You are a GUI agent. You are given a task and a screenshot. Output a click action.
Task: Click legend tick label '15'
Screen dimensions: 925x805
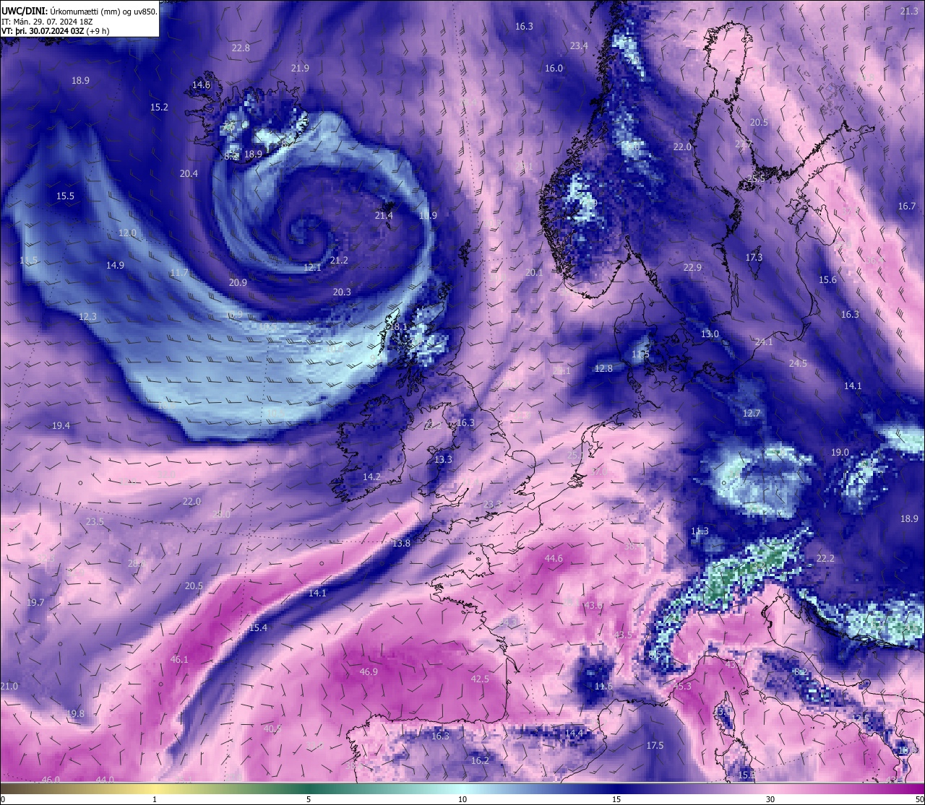(616, 799)
